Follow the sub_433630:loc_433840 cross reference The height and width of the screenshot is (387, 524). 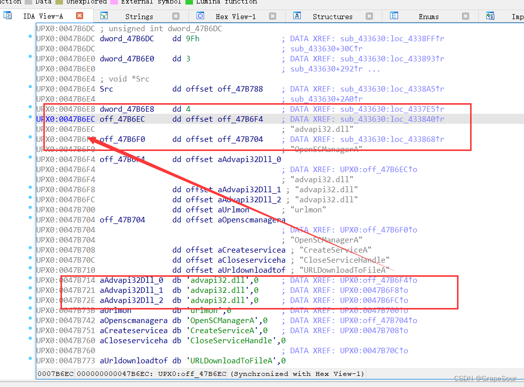392,119
